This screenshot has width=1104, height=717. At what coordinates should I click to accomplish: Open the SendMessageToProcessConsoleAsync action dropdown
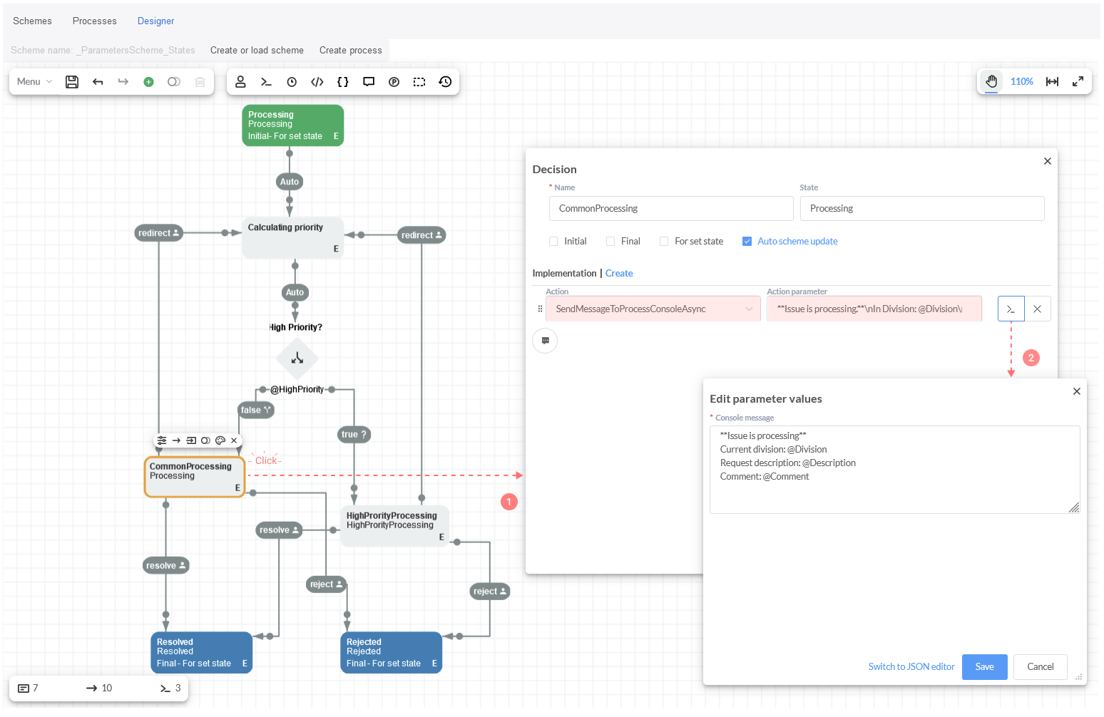click(x=653, y=309)
